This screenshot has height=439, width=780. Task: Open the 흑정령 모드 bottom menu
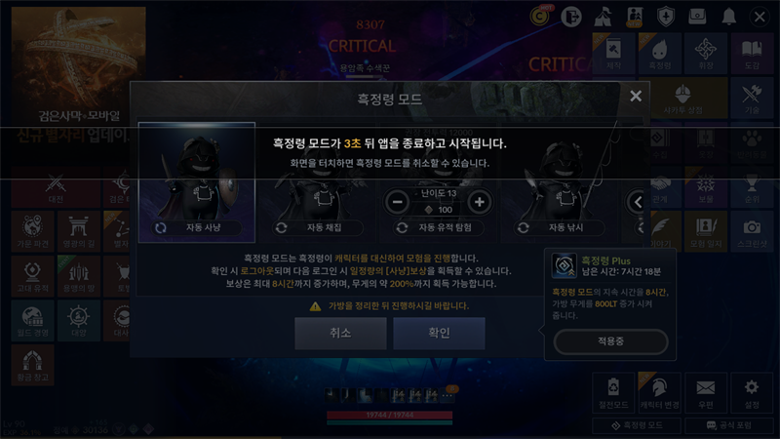[637, 425]
